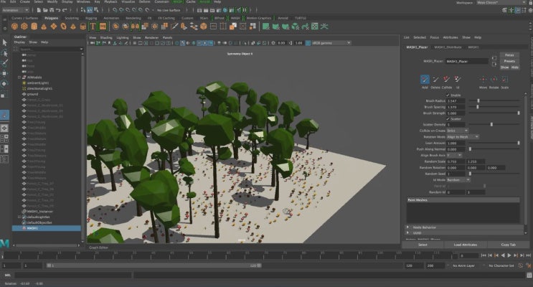
Task: Pick the Move placer mode icon
Action: coord(483,79)
